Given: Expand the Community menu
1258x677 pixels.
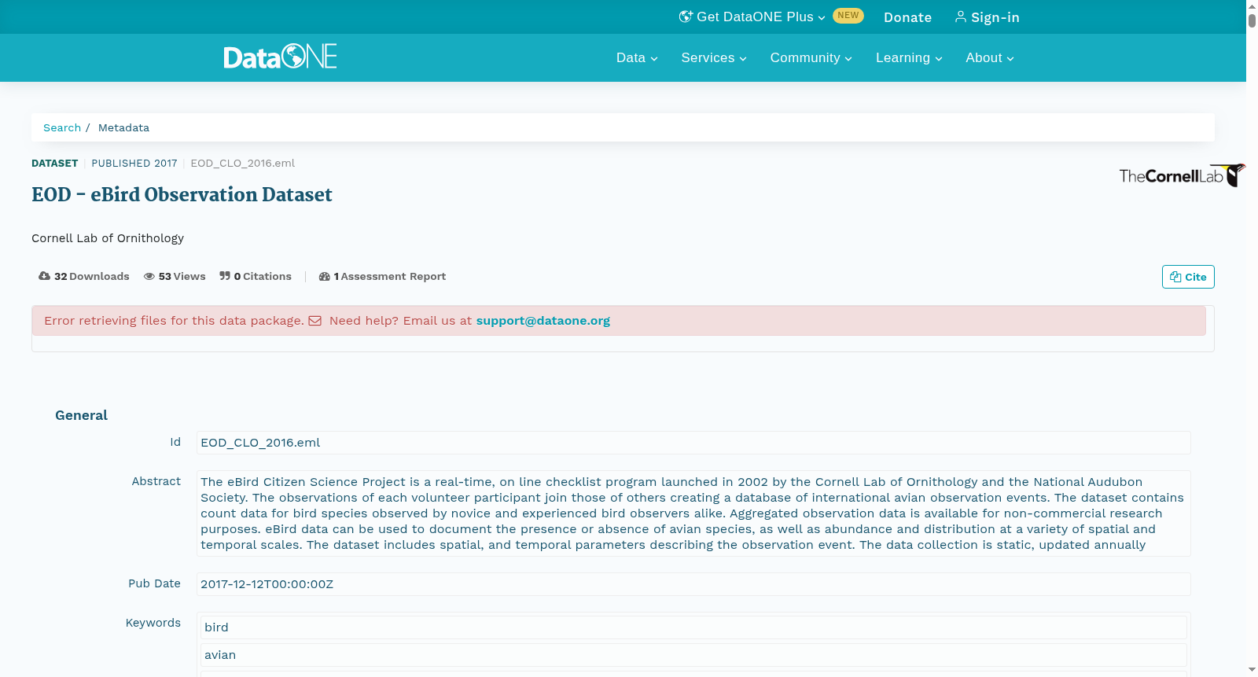Looking at the screenshot, I should pos(811,57).
